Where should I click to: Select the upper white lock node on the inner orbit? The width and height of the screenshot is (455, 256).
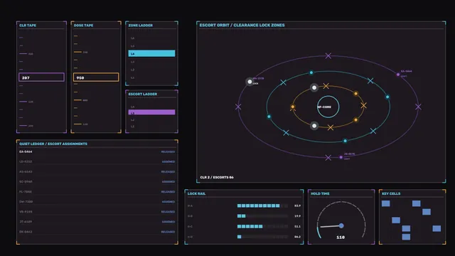tap(314, 87)
